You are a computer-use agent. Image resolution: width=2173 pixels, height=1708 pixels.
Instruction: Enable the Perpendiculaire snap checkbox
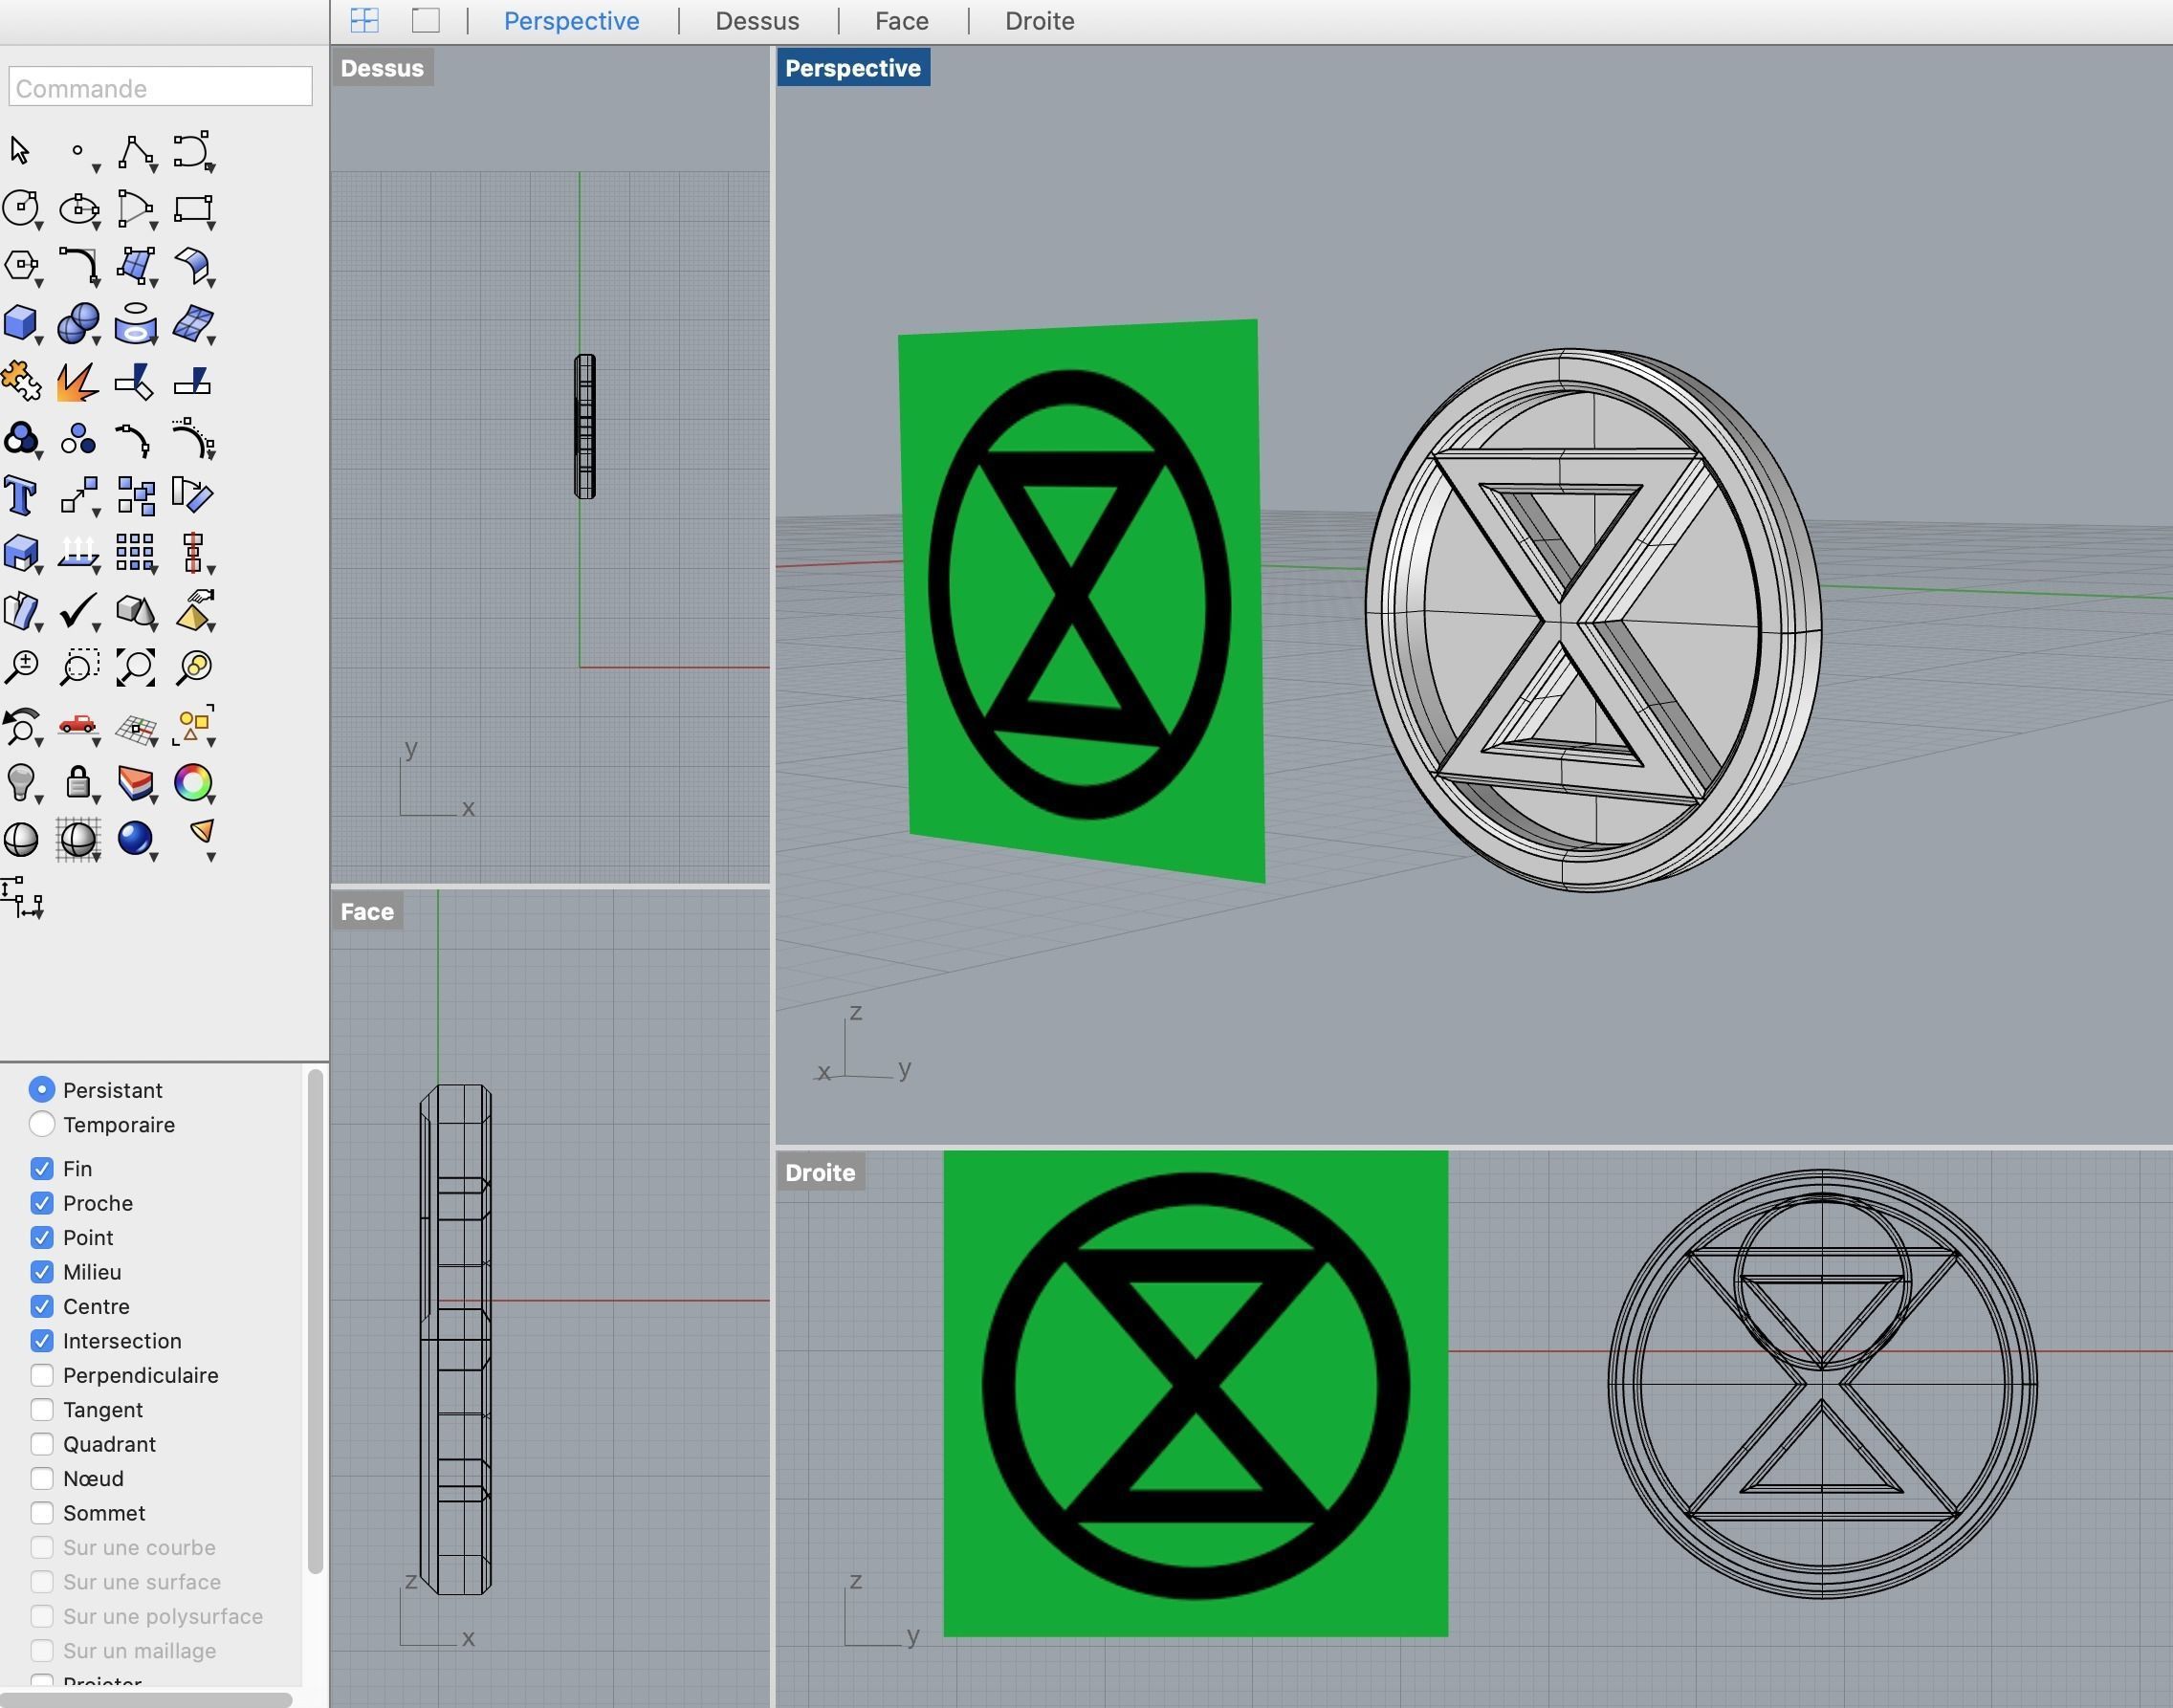tap(42, 1375)
